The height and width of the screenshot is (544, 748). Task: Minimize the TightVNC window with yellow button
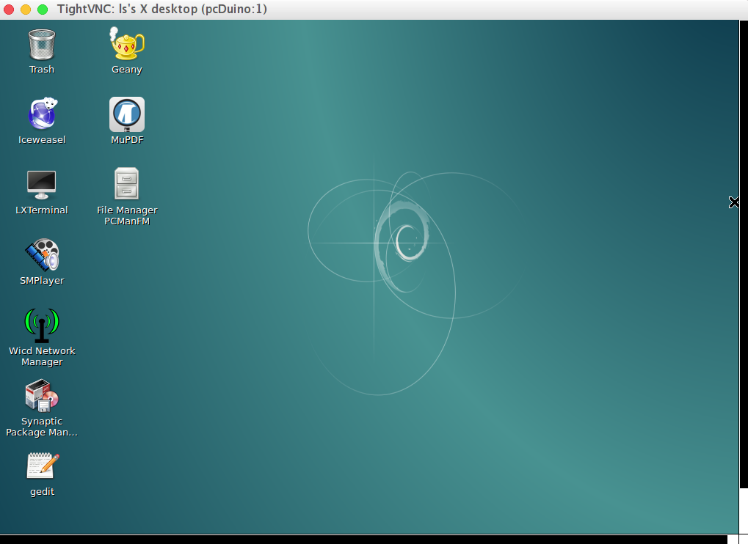[26, 10]
